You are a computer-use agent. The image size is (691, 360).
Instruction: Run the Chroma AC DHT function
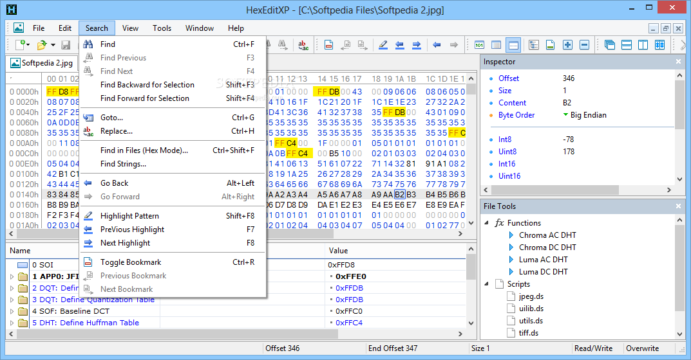547,235
